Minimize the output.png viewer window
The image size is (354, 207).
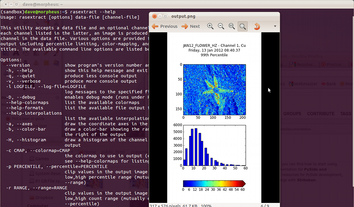(160, 16)
